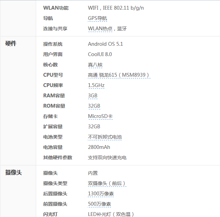Select the 摄像头 section heading
The image size is (220, 217).
tap(13, 172)
